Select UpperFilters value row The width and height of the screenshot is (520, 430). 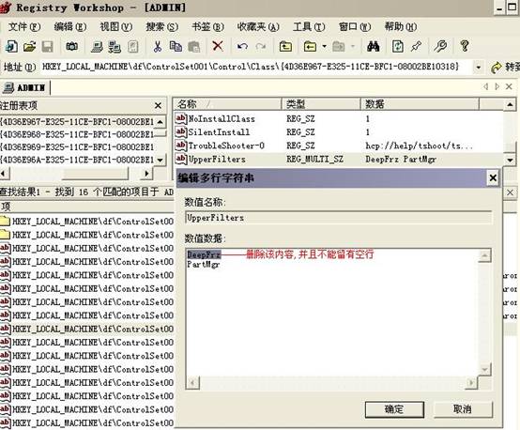point(338,159)
